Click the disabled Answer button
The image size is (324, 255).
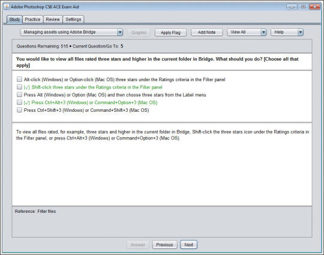[137, 245]
